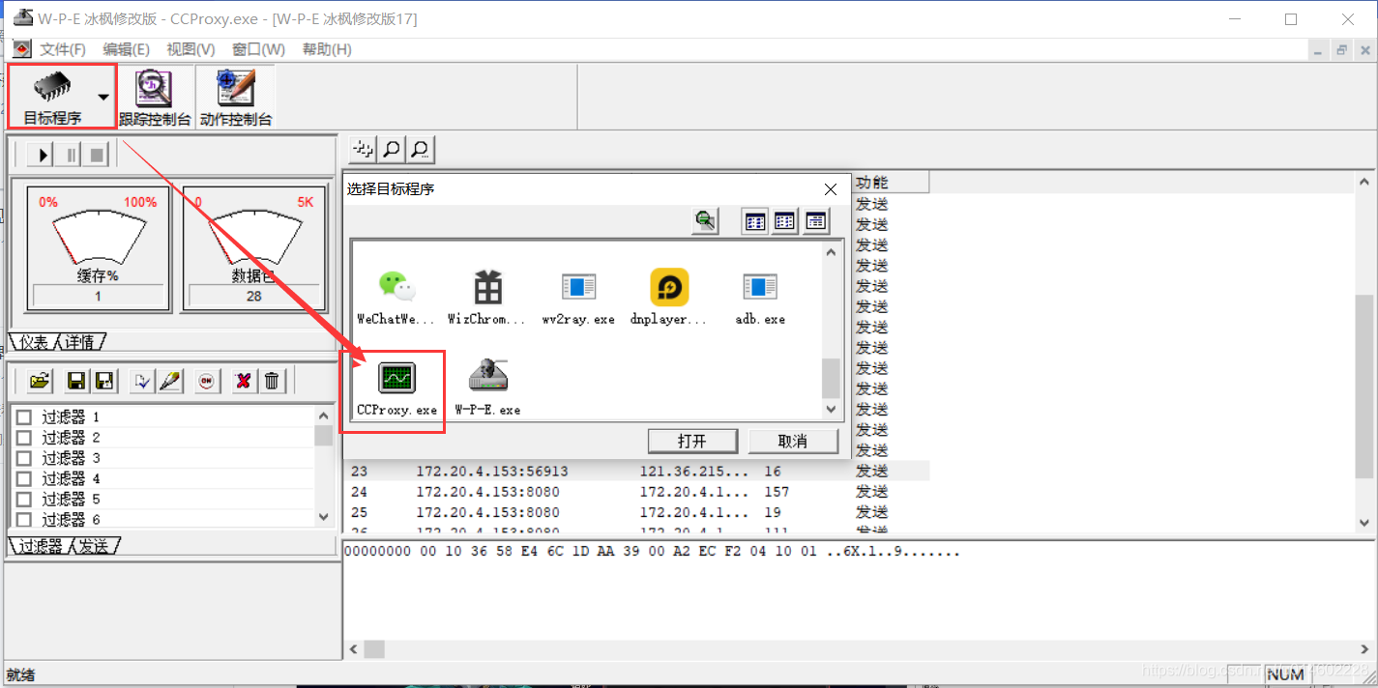Click the 数据包 gauge value 28
The width and height of the screenshot is (1378, 688).
pos(253,296)
